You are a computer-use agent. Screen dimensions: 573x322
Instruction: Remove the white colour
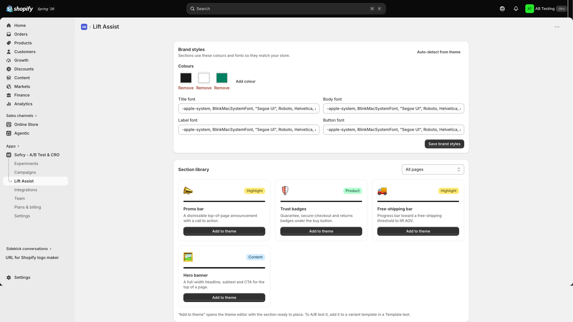pyautogui.click(x=204, y=88)
